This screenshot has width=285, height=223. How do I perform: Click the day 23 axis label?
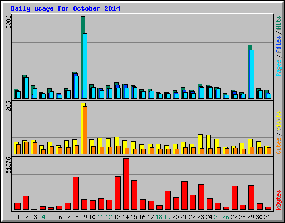pyautogui.click(x=200, y=217)
